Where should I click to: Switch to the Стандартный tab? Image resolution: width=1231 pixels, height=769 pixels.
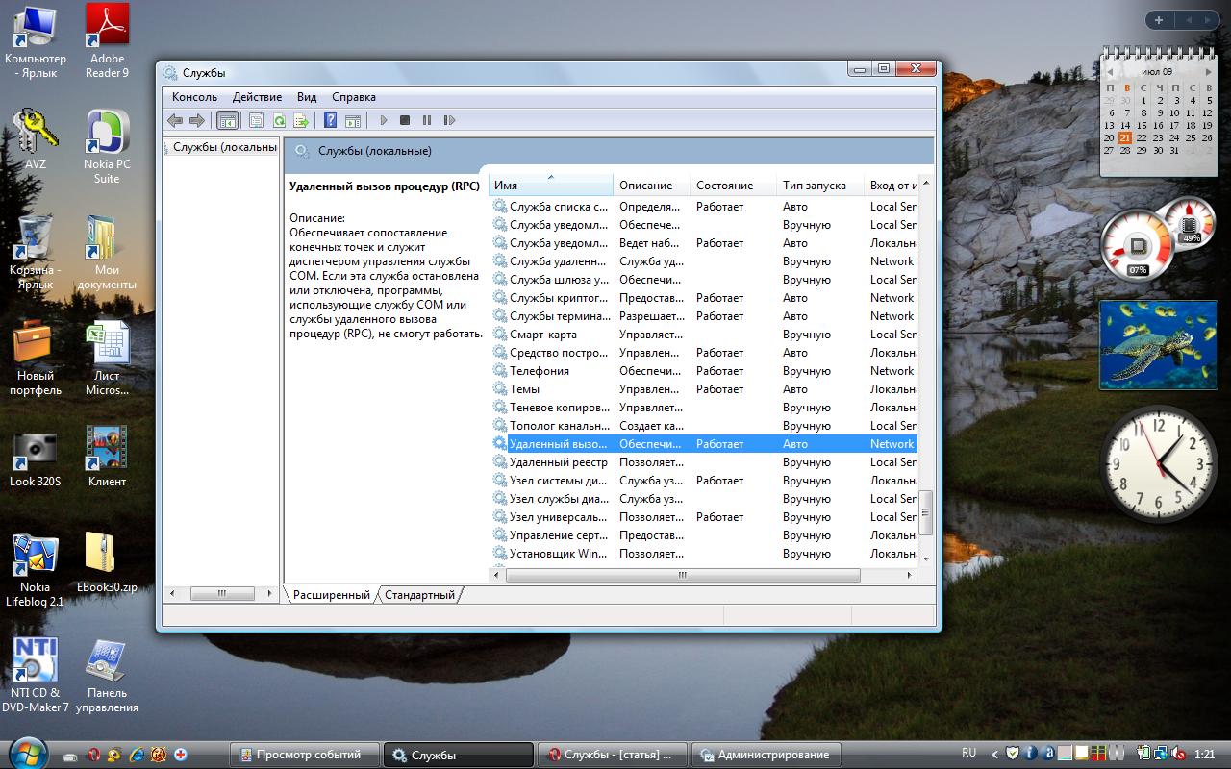[419, 595]
